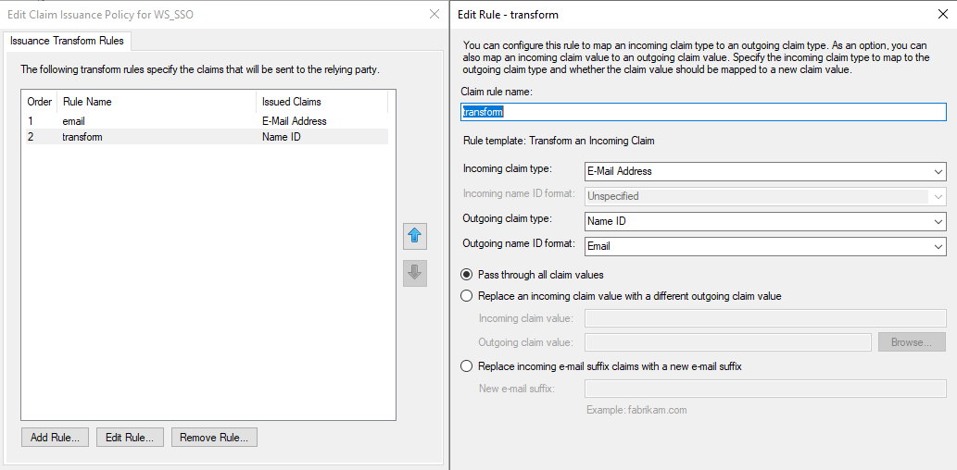Open the Incoming claim type dropdown
This screenshot has width=957, height=470.
pos(765,171)
